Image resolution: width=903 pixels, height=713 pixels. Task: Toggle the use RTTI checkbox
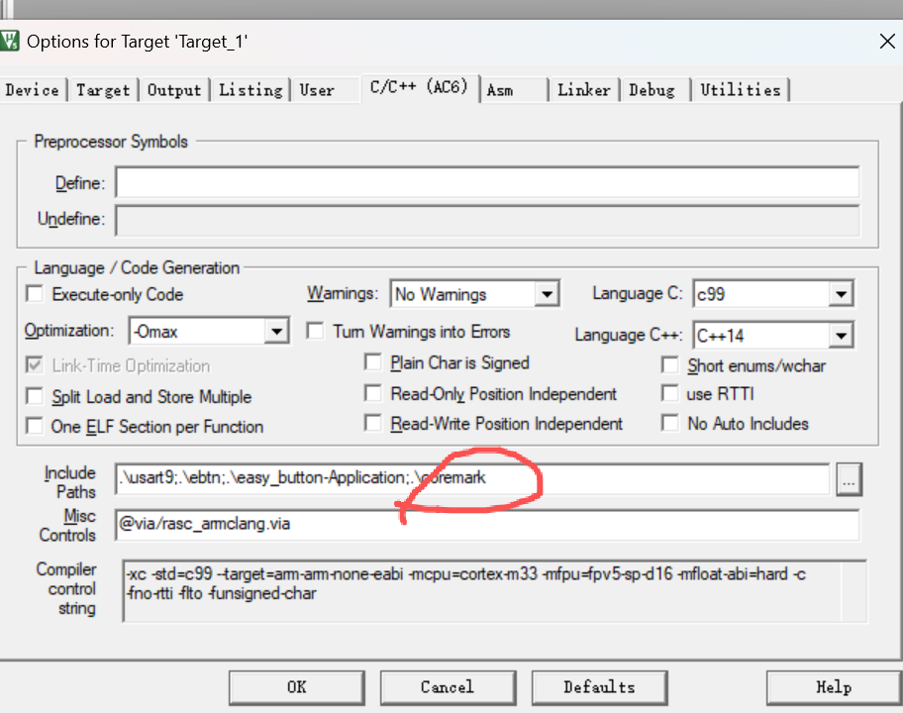(x=669, y=393)
